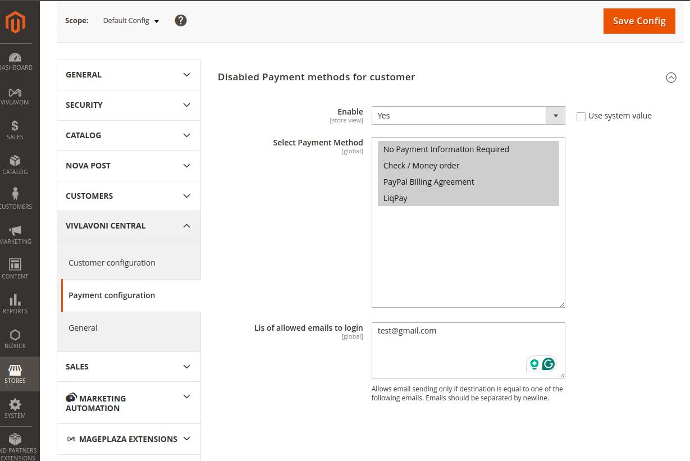Open the Enable Yes dropdown
This screenshot has height=461, width=690.
(x=468, y=116)
